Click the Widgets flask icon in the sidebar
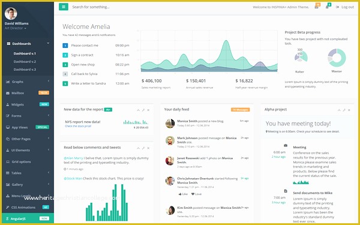The height and width of the screenshot is (225, 360). pyautogui.click(x=8, y=104)
